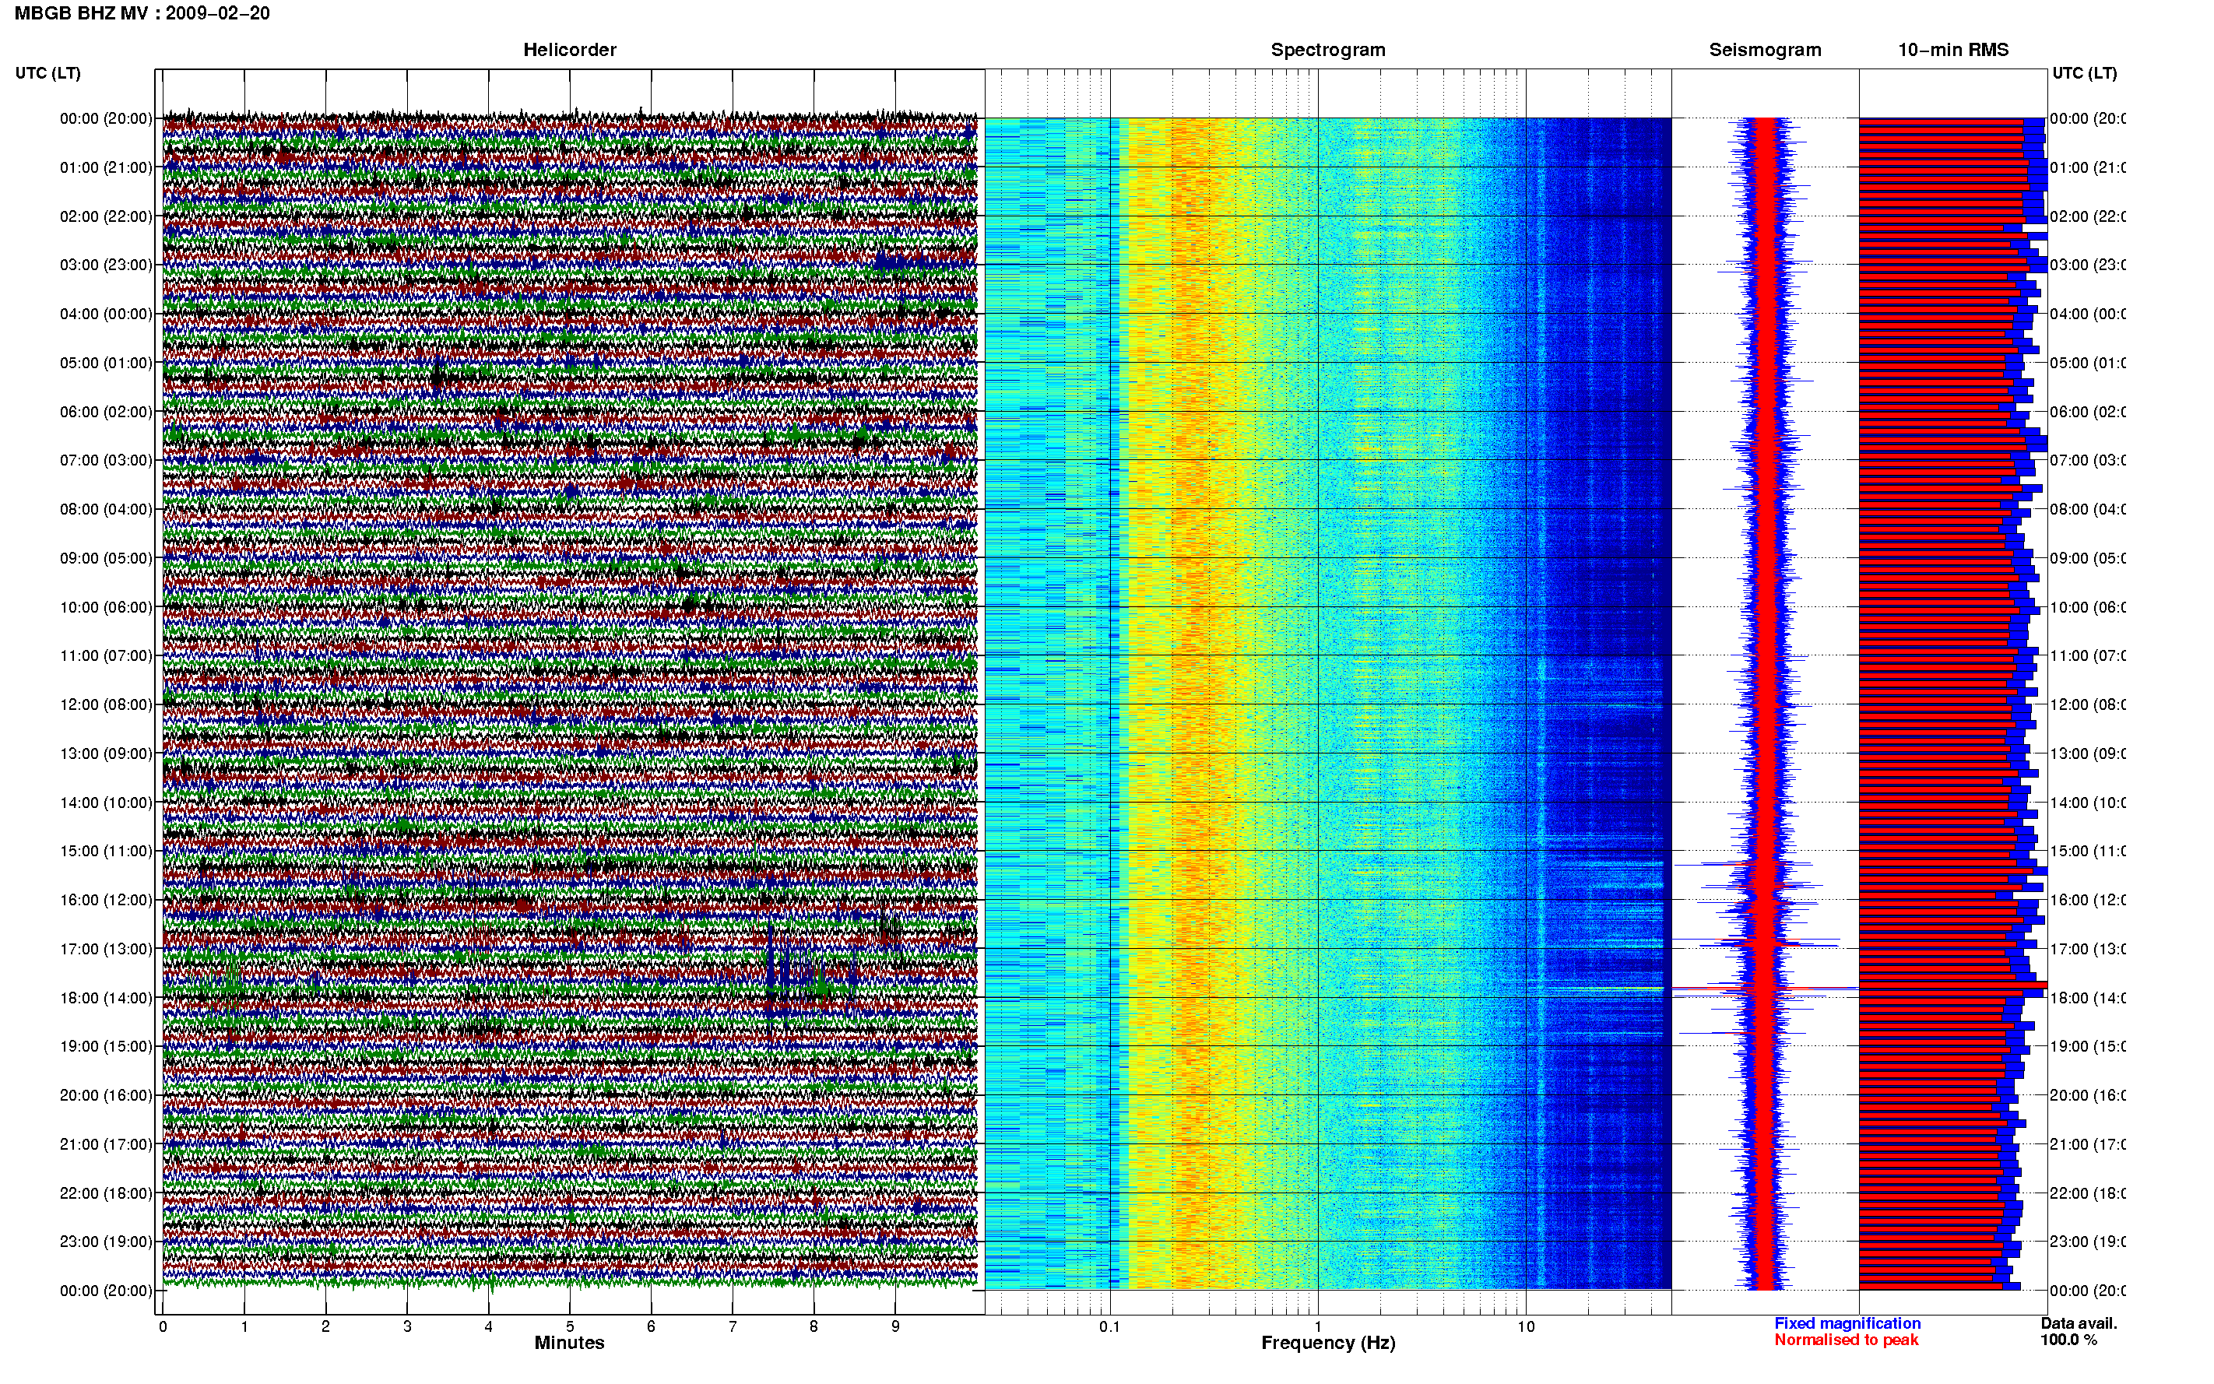Click the right-side '16:00 (12:' time label
This screenshot has width=2214, height=1384.
[2088, 900]
